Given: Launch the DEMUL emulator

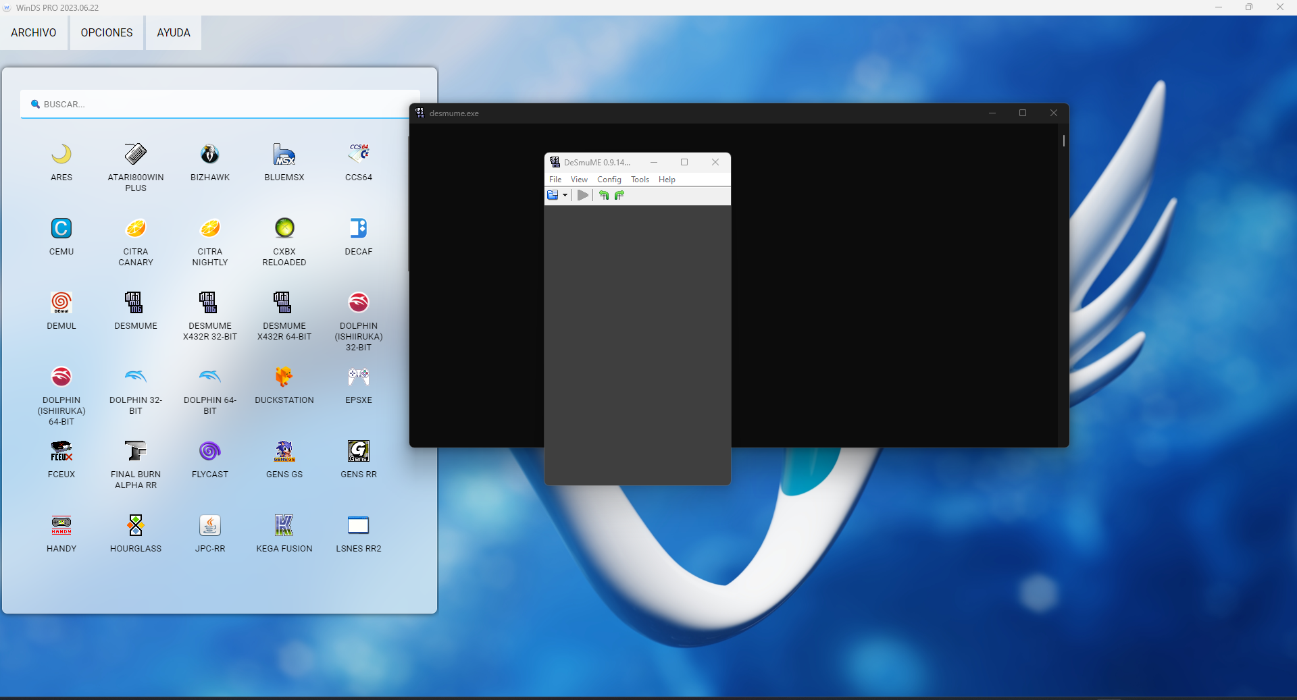Looking at the screenshot, I should coord(61,303).
